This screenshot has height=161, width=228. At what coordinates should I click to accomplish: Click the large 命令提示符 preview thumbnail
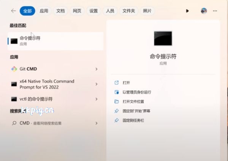pos(163,38)
